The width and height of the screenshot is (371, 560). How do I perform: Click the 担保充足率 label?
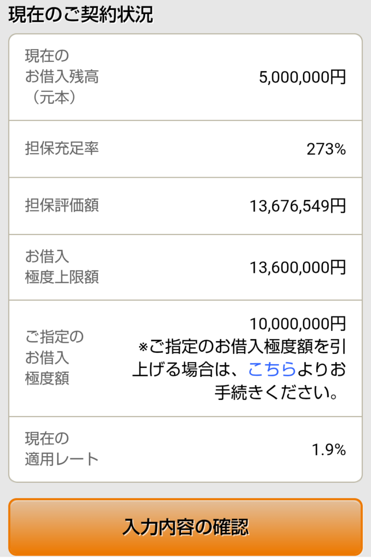[62, 148]
